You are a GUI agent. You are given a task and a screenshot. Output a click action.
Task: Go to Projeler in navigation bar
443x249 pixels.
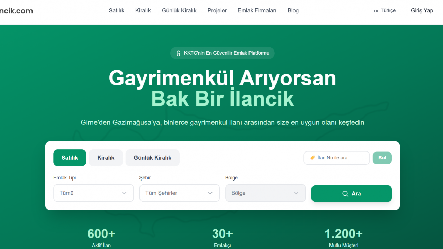pos(217,11)
